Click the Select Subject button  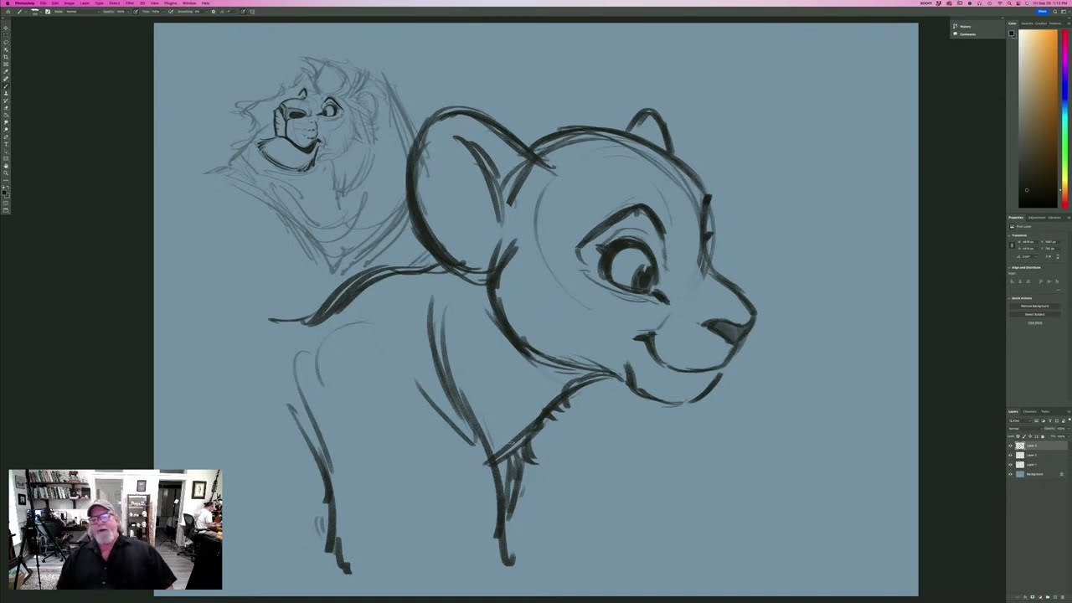point(1035,314)
